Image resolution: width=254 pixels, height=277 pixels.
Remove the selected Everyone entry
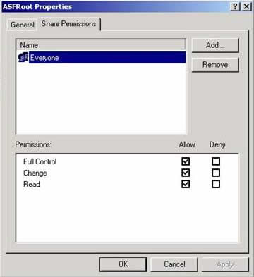pos(215,65)
